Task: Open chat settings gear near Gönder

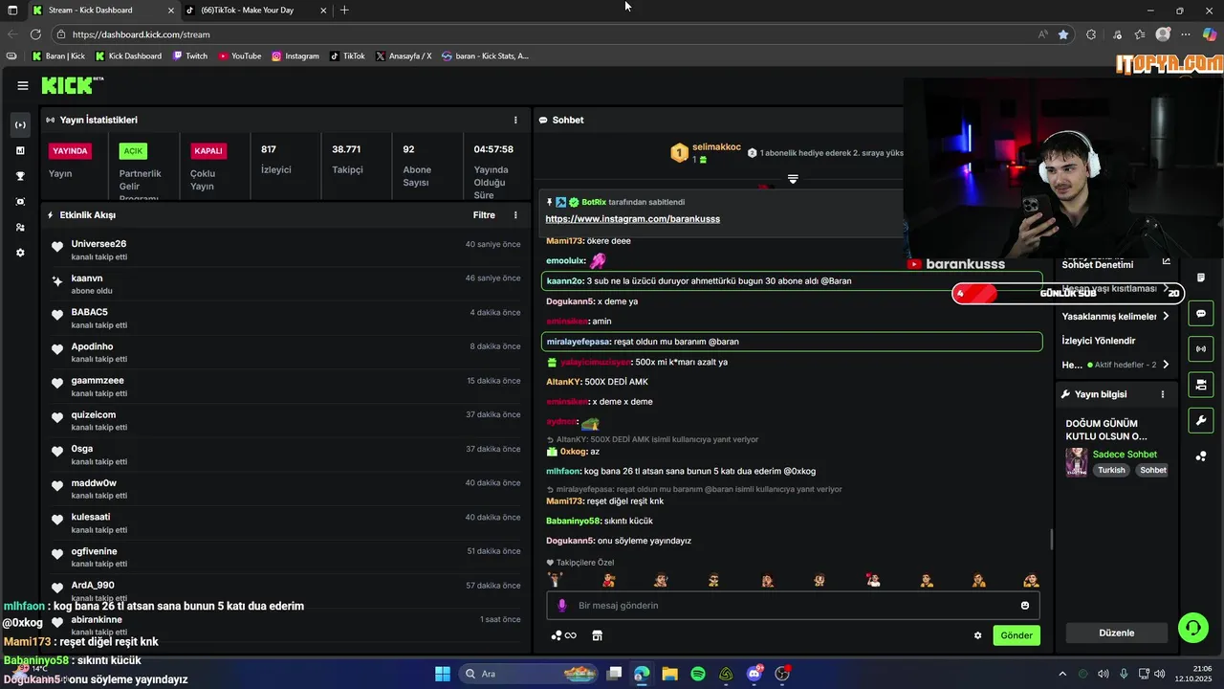Action: [977, 635]
